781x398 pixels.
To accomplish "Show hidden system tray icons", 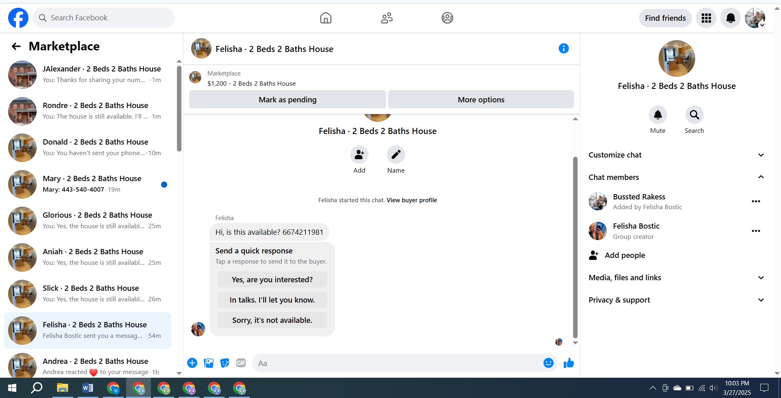I will click(653, 388).
